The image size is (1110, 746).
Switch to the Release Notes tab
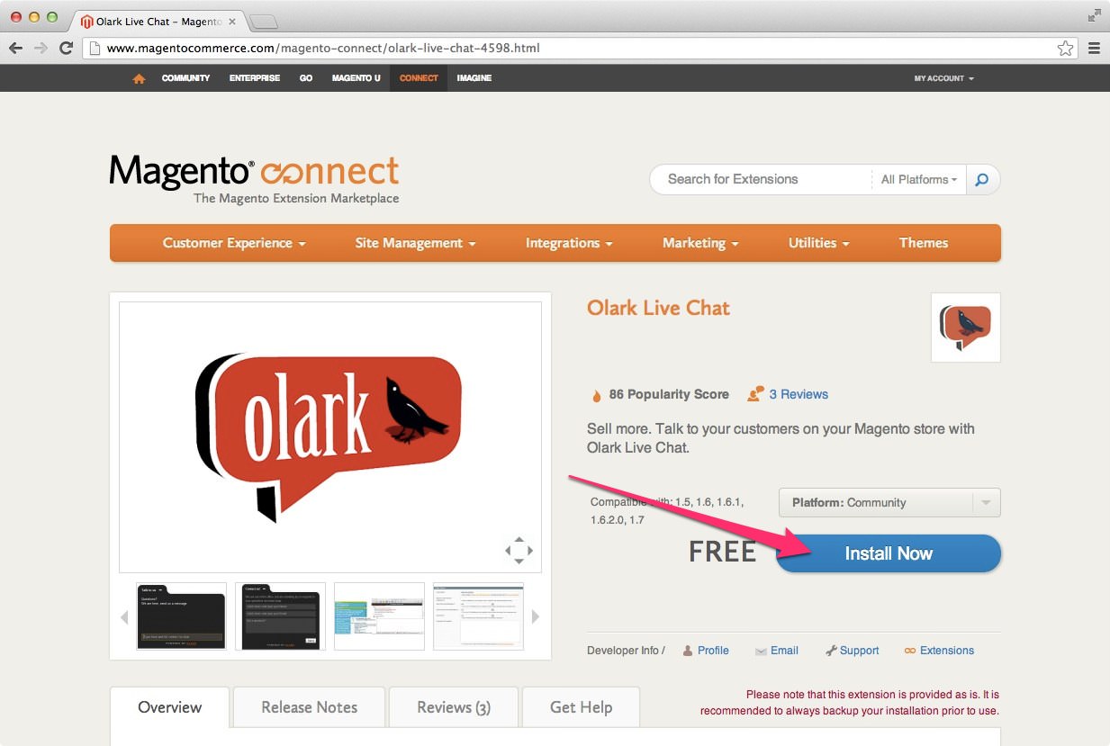309,707
